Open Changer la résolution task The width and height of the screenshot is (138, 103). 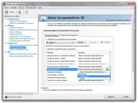tap(16, 28)
